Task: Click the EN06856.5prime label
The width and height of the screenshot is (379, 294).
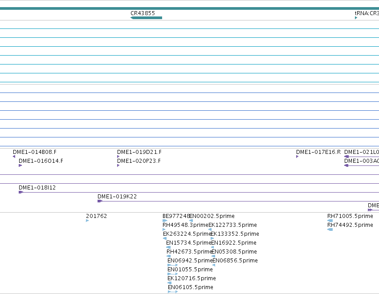Action: (235, 261)
